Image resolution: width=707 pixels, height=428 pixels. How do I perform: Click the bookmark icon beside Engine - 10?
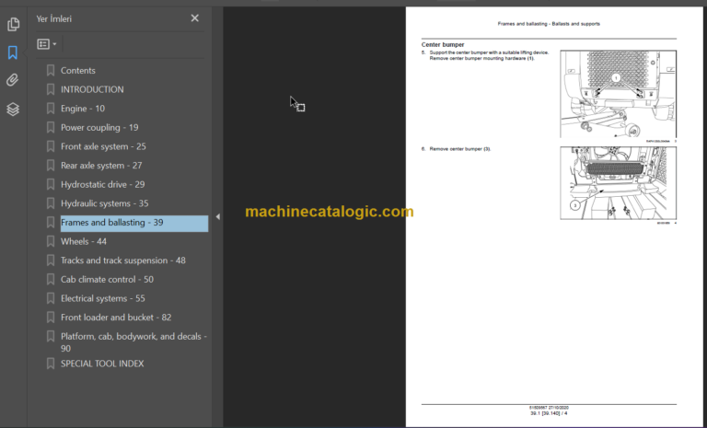[51, 109]
